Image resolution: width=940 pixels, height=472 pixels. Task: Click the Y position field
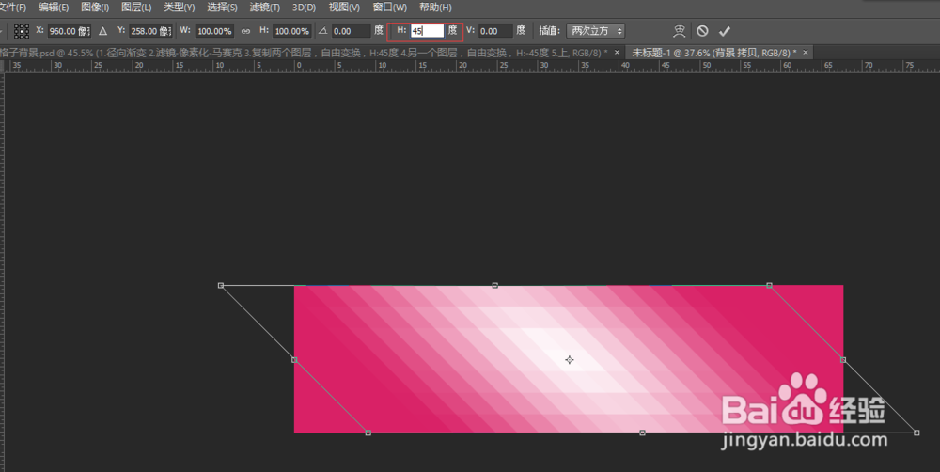point(150,31)
